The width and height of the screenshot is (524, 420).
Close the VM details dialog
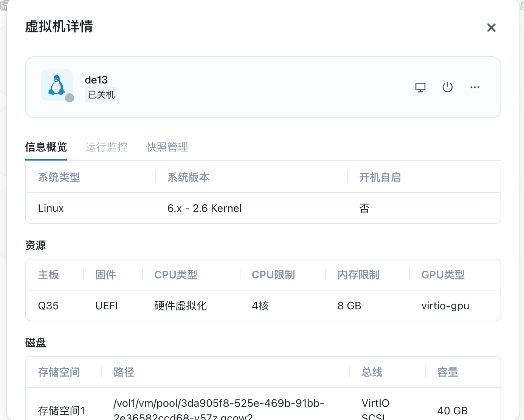(x=491, y=28)
